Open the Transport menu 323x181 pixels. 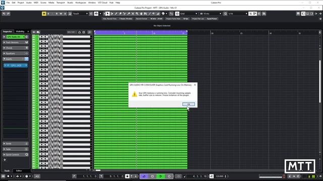[x=61, y=3]
